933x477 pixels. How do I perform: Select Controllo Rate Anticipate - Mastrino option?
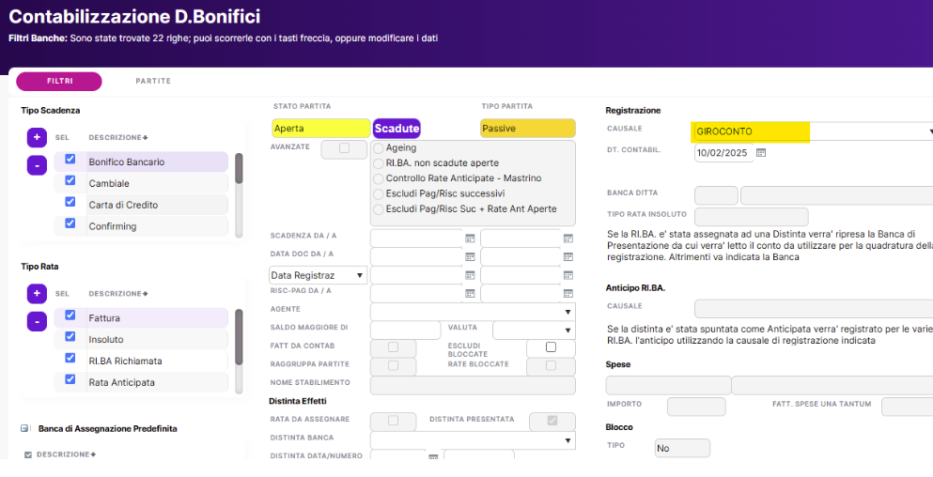tap(379, 178)
